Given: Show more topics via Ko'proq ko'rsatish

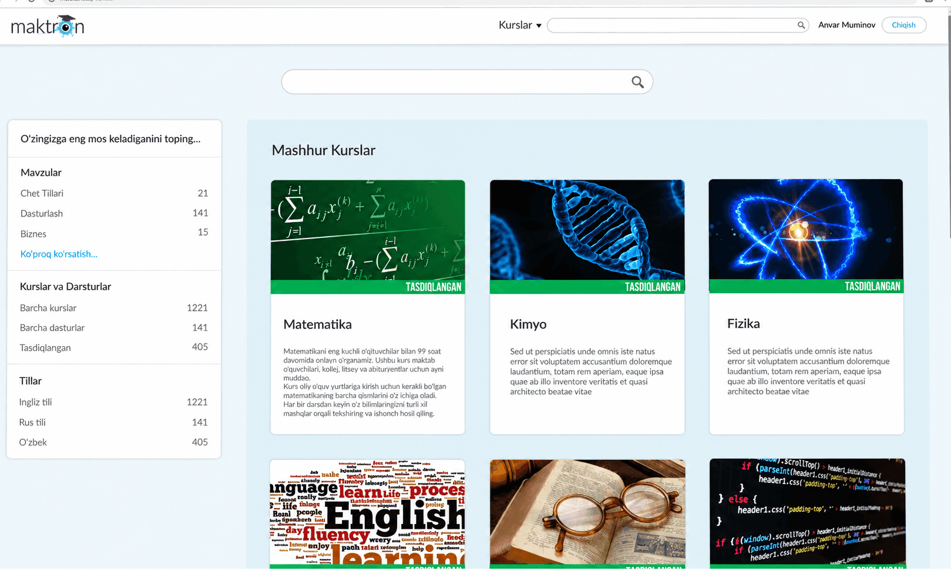Looking at the screenshot, I should coord(59,254).
